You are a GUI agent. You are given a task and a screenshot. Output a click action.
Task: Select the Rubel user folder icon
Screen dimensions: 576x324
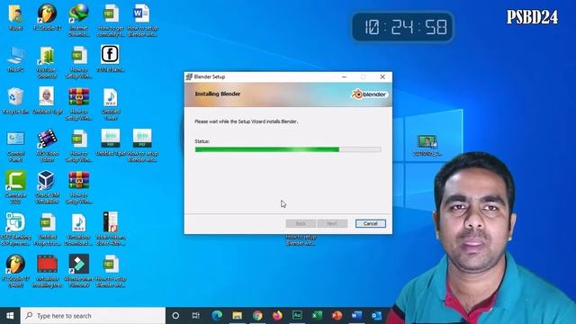[15, 18]
